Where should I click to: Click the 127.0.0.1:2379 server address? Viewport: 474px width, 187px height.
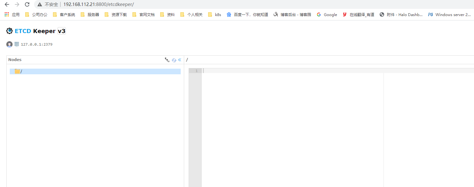pos(37,44)
